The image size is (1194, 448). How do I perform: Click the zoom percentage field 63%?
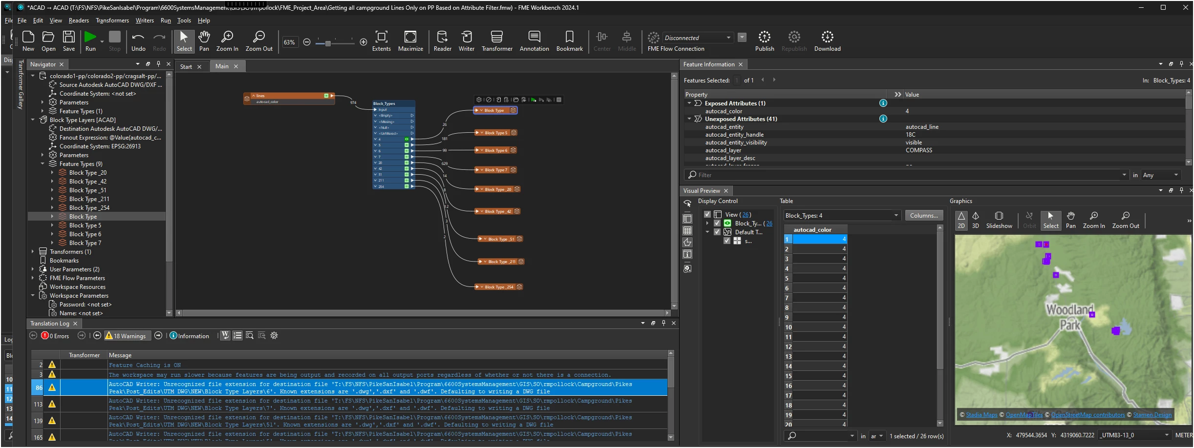point(289,42)
